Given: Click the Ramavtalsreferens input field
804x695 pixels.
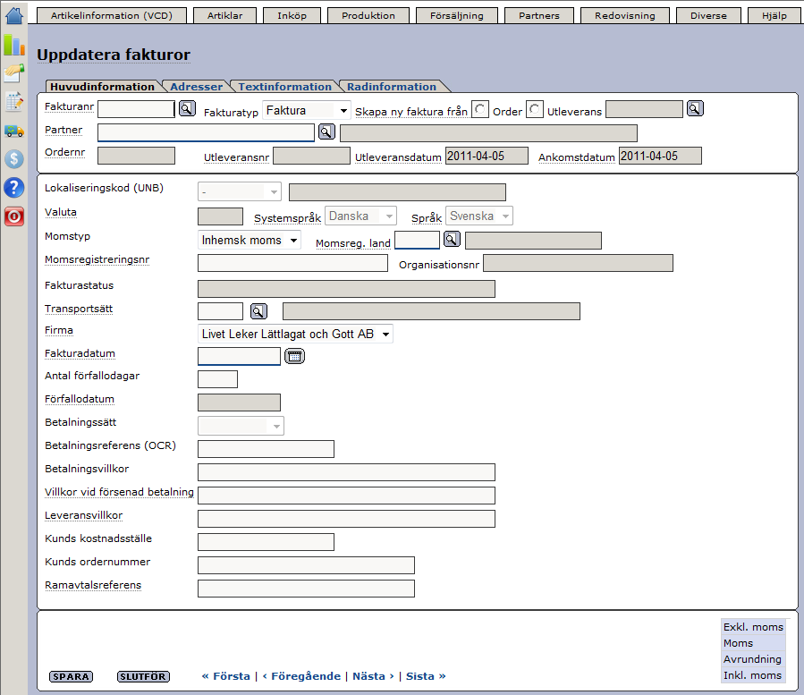Looking at the screenshot, I should tap(306, 589).
